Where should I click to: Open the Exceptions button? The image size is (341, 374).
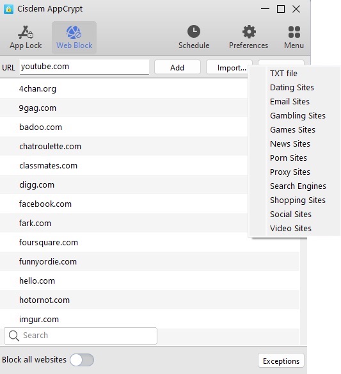point(281,361)
